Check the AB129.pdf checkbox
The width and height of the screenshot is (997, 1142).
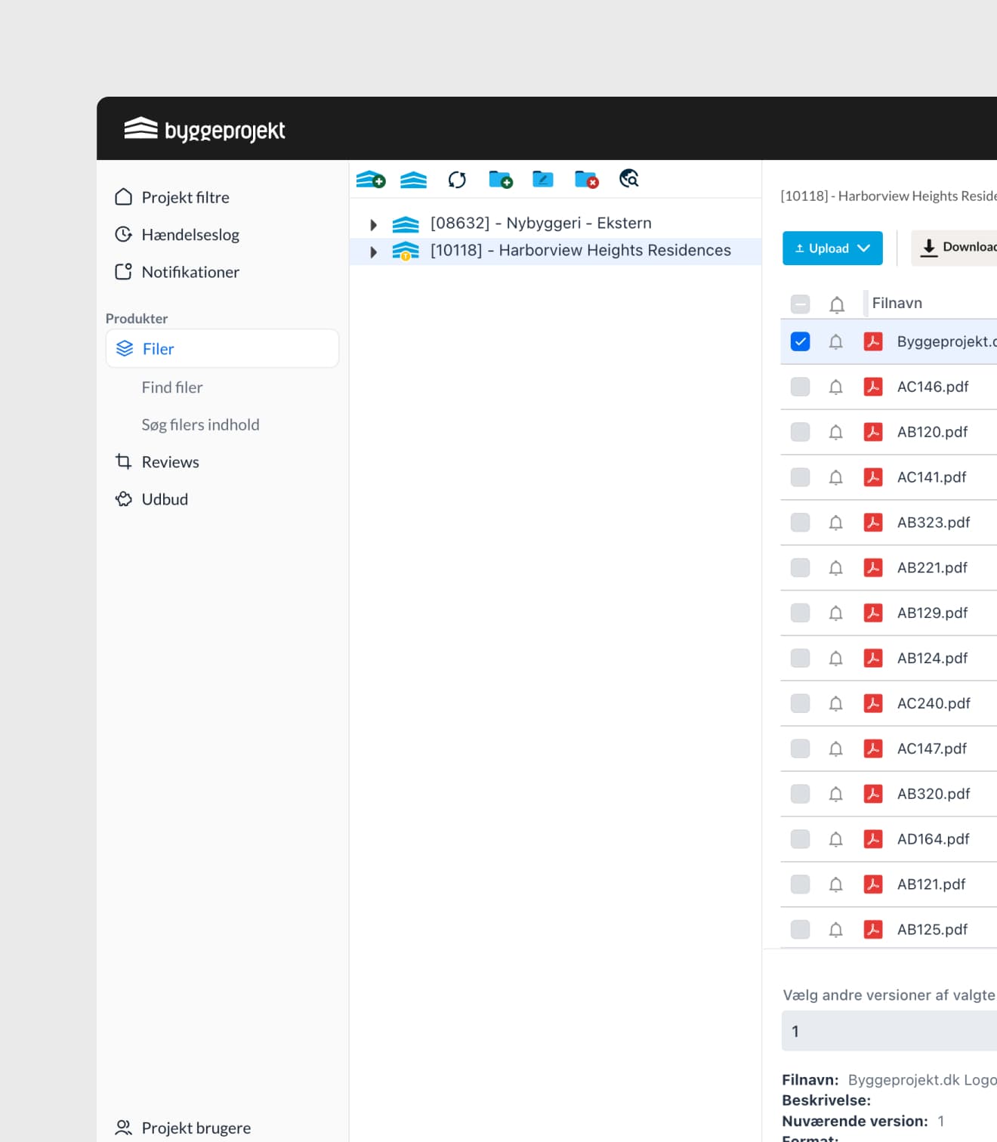[800, 613]
